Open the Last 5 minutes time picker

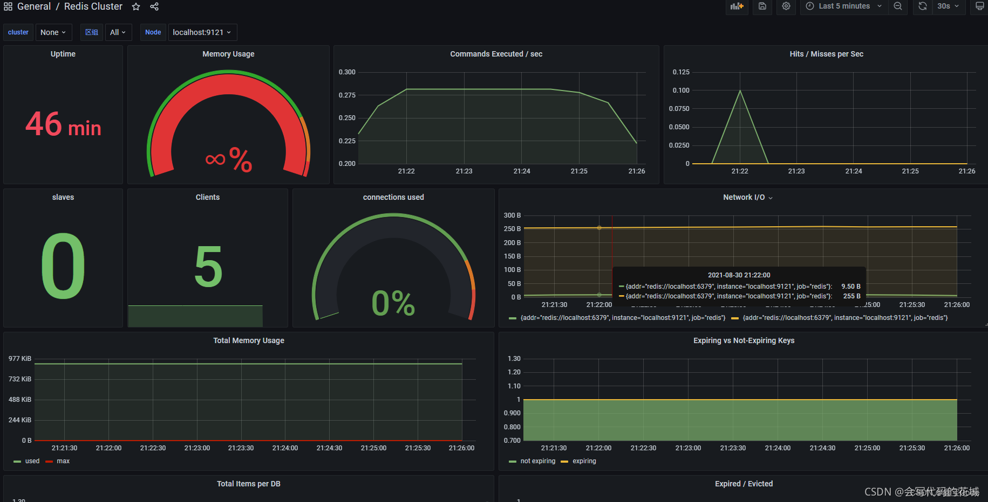click(x=844, y=6)
